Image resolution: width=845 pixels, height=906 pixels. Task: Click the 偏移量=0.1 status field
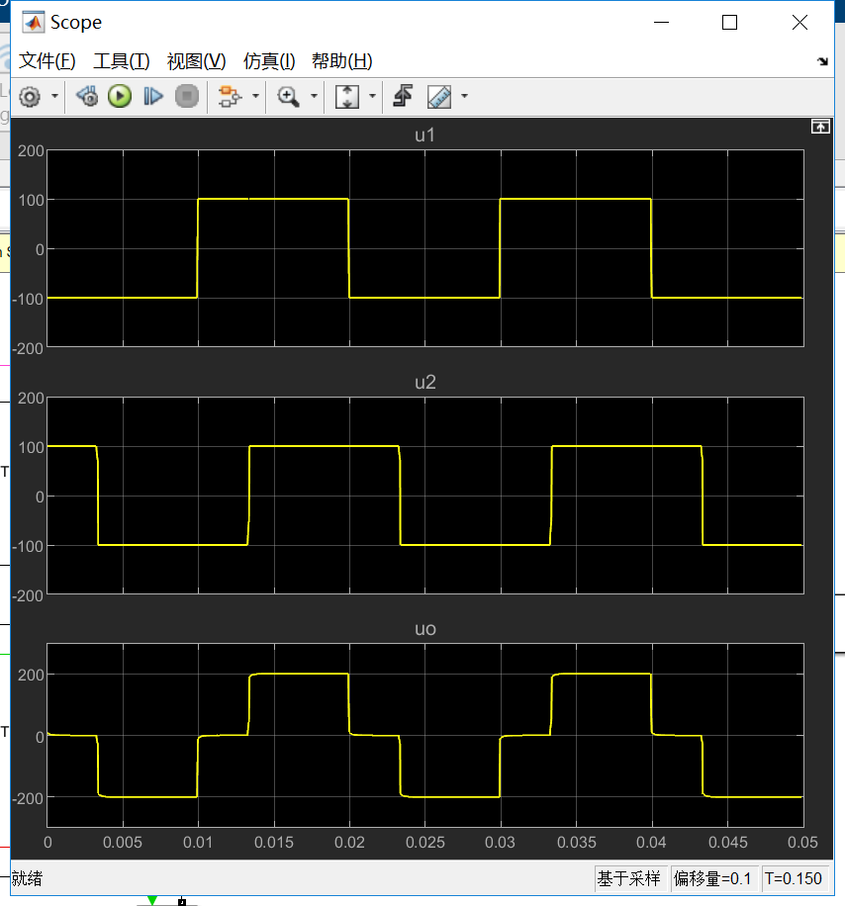tap(714, 879)
